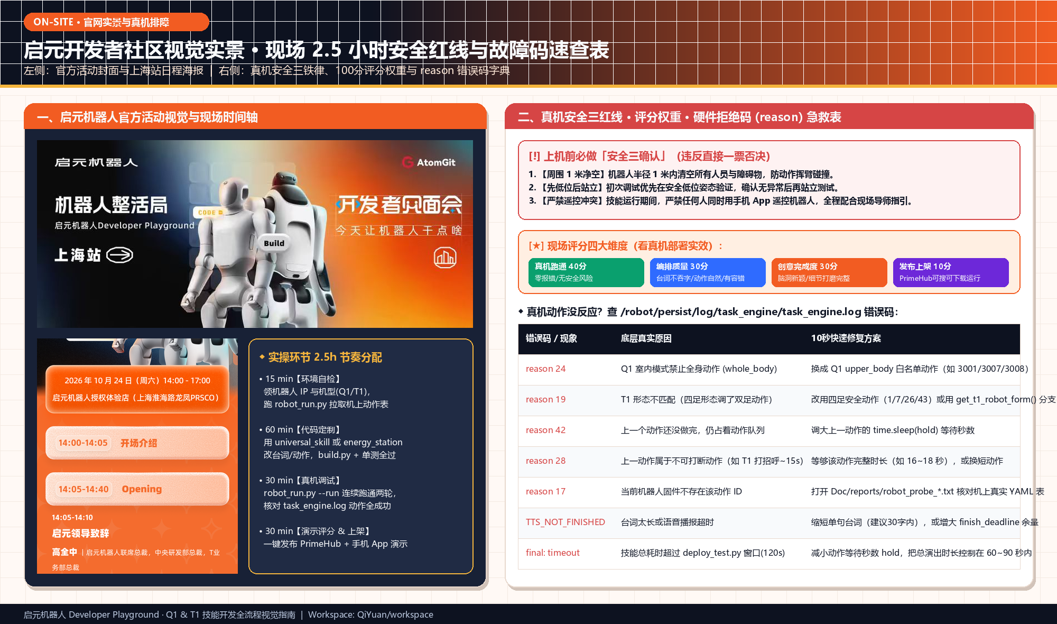1057x624 pixels.
Task: Click the blue 编排质量 30分 score card
Action: coord(708,272)
